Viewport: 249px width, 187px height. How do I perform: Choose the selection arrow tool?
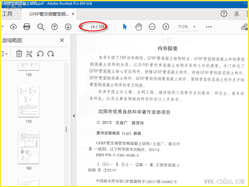pyautogui.click(x=125, y=27)
